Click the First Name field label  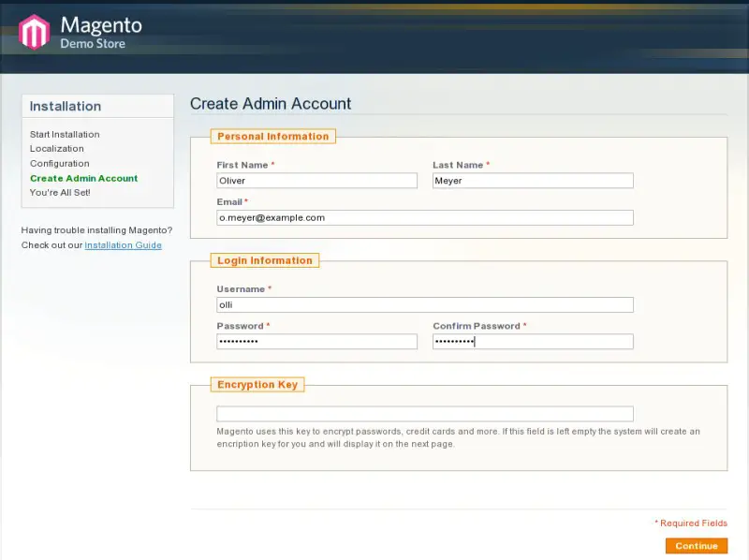(242, 165)
